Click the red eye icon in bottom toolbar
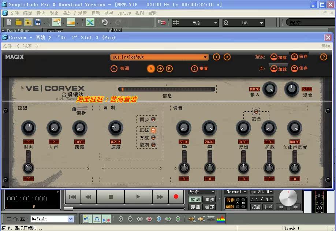Screen dimensions: 336x231 point(149,219)
